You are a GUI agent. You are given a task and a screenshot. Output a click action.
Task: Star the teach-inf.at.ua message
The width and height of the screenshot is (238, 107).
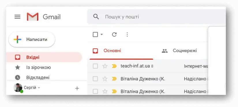pos(105,66)
